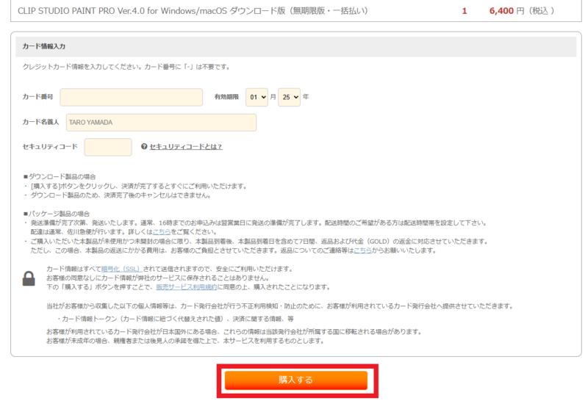Click the カード番号 label

(38, 97)
